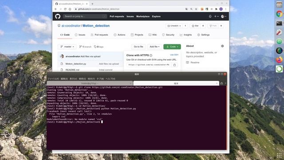Open the terminal 表示(V) menu

click(x=73, y=79)
